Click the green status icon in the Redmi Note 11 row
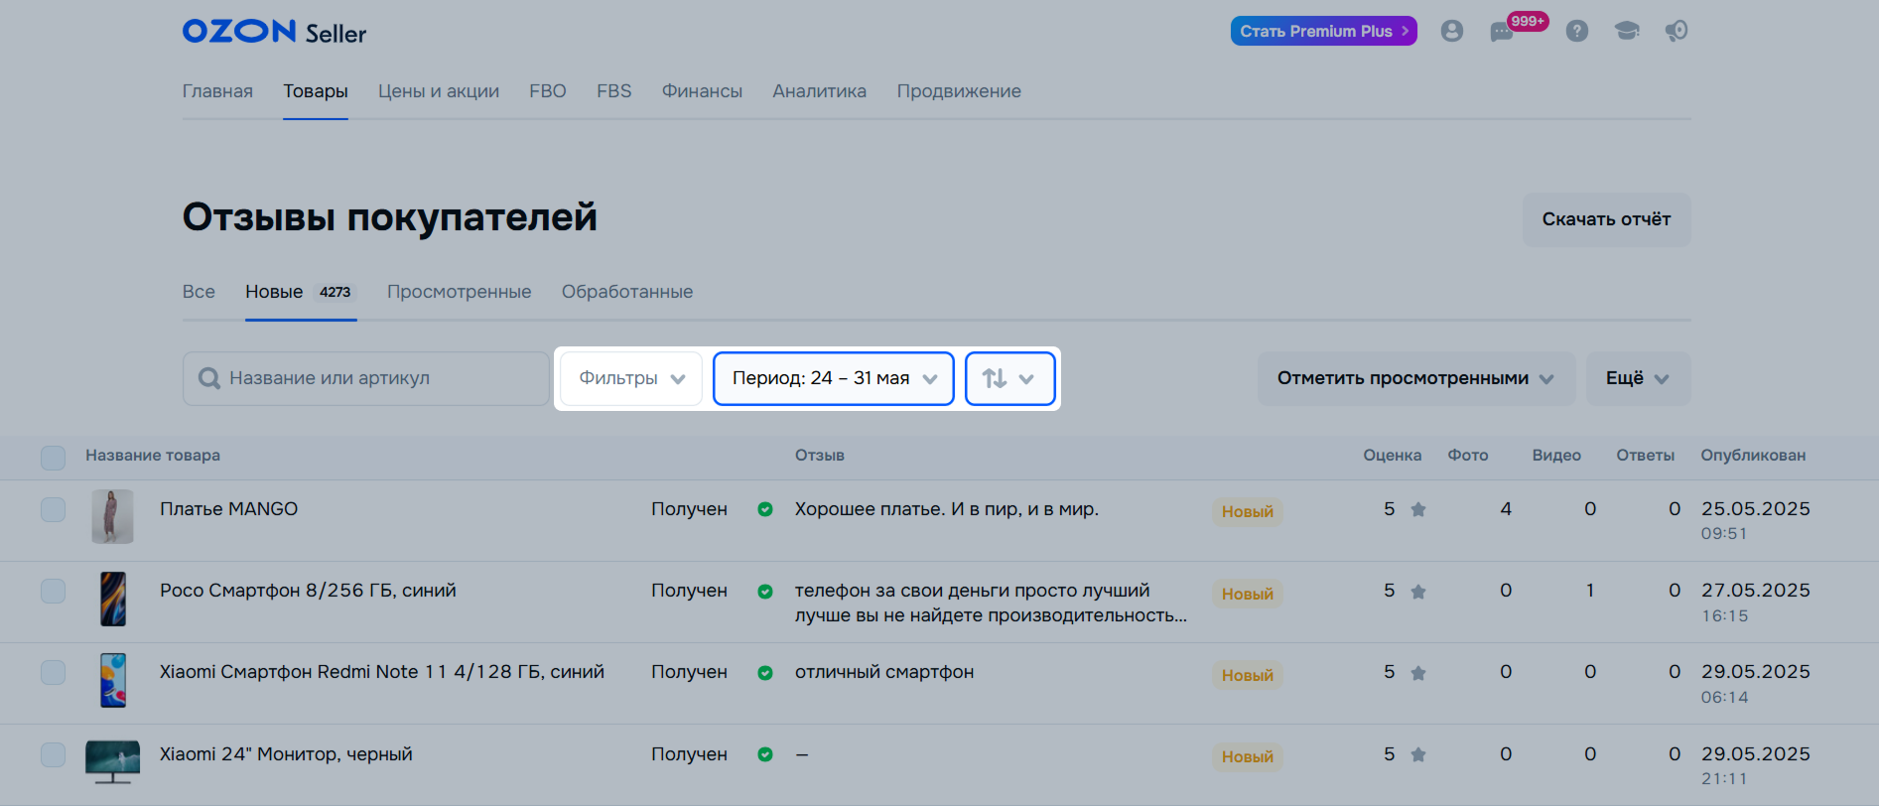This screenshot has width=1879, height=806. (765, 673)
